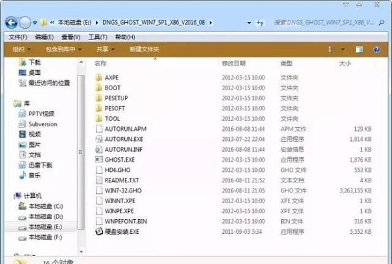Open the 工具(T) menu
Screen dimensions: 392x264
(x=97, y=37)
